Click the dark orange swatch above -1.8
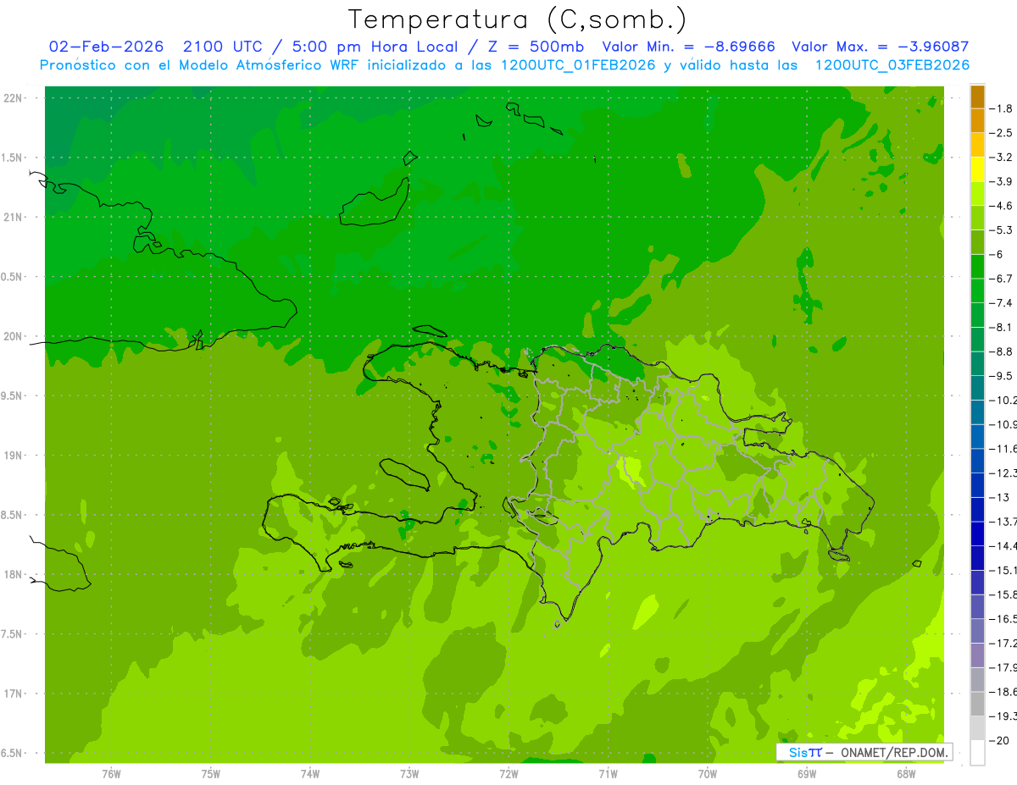 (976, 97)
